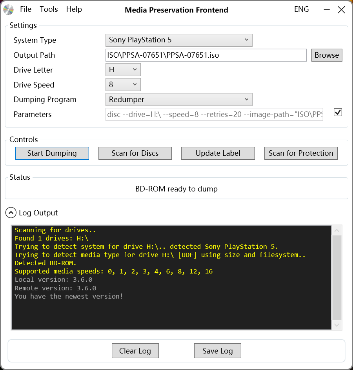The height and width of the screenshot is (370, 353).
Task: Click Start Dumping
Action: pos(52,153)
